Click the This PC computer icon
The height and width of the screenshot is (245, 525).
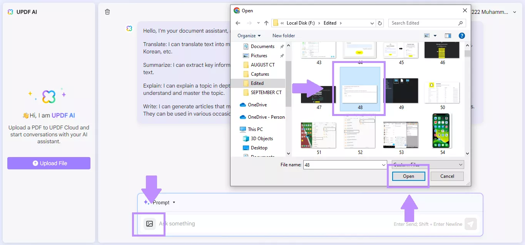coord(243,129)
